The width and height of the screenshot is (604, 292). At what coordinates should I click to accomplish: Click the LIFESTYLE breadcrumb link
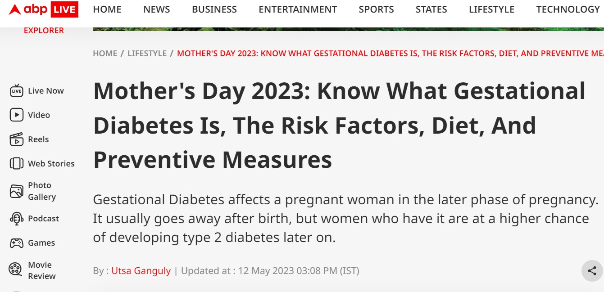point(147,54)
